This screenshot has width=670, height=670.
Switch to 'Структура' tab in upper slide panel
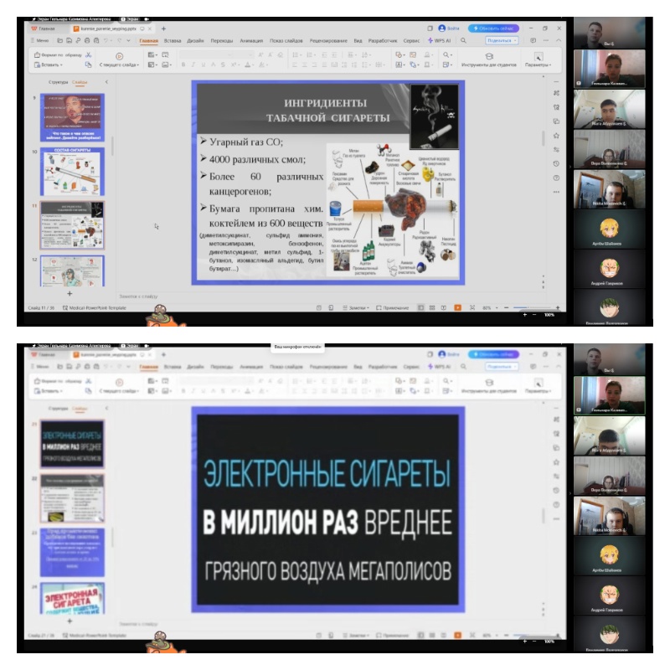click(58, 81)
